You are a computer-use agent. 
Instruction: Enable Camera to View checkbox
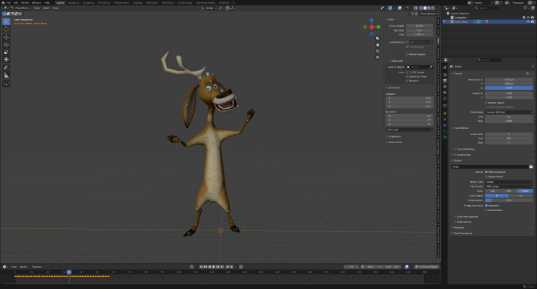click(x=407, y=76)
